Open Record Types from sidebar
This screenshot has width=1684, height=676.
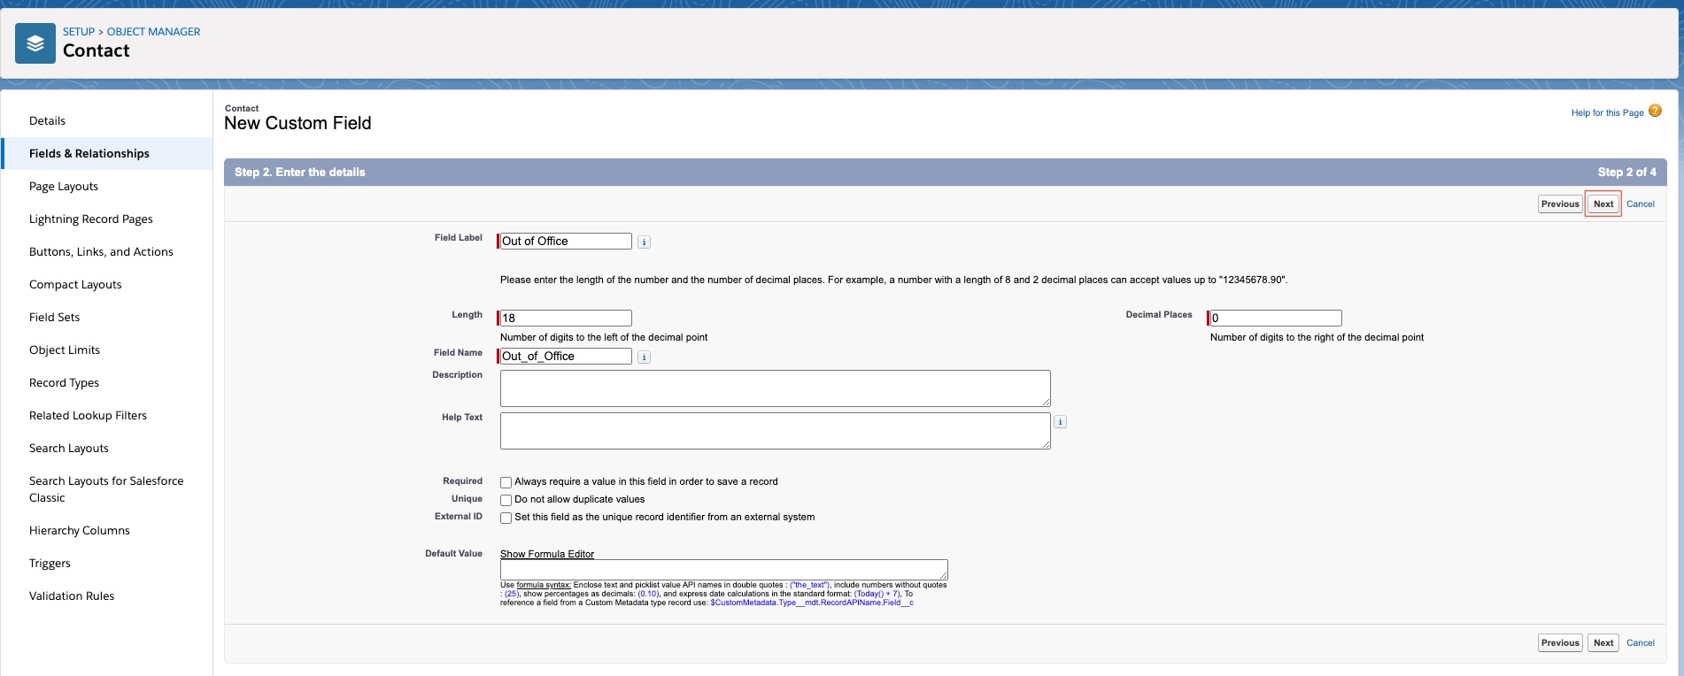pyautogui.click(x=64, y=383)
